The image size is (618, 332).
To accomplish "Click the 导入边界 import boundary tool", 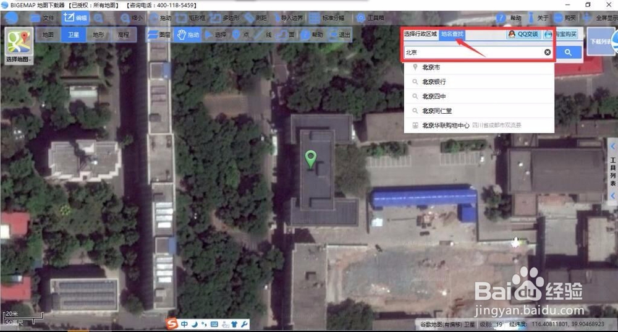I will [288, 18].
